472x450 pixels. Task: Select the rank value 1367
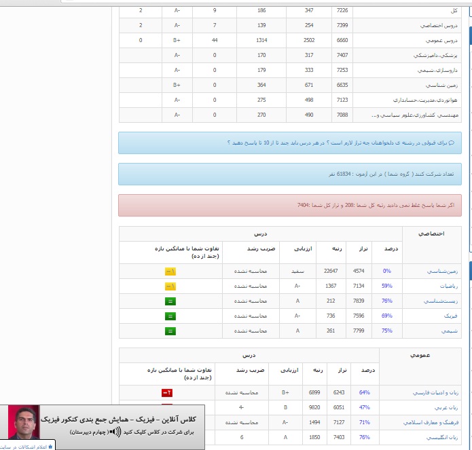[331, 286]
